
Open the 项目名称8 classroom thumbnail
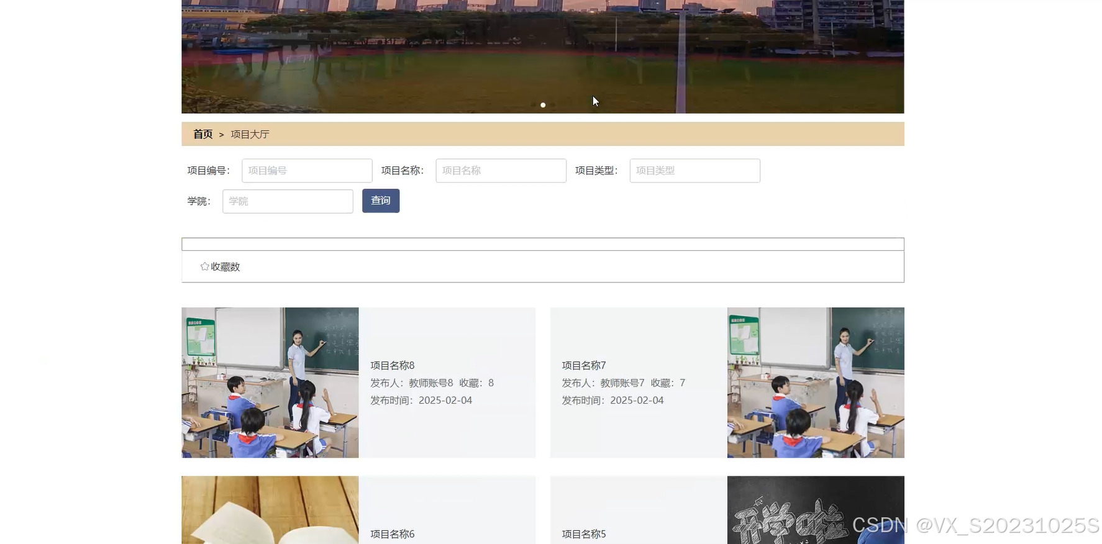[x=270, y=383]
